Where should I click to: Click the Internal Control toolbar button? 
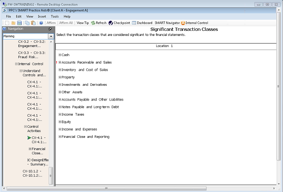pos(195,23)
